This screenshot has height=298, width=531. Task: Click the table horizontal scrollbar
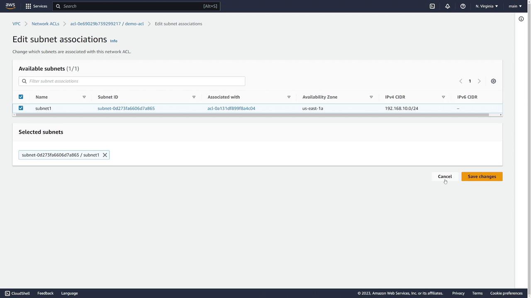[253, 115]
